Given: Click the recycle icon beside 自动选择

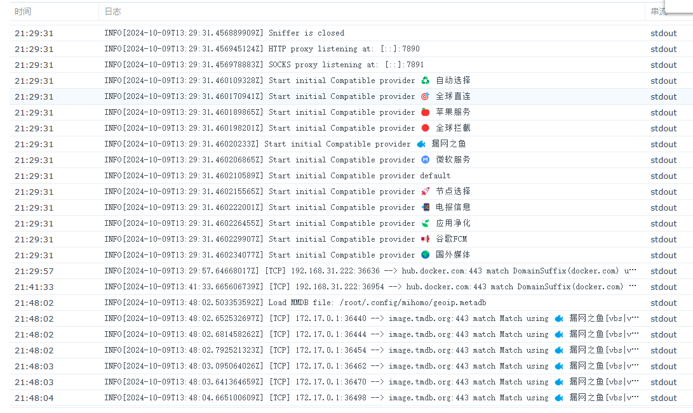Looking at the screenshot, I should pyautogui.click(x=426, y=81).
